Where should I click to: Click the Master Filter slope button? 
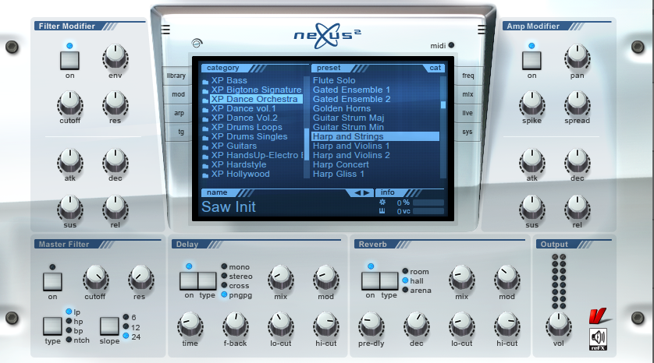[x=109, y=326]
